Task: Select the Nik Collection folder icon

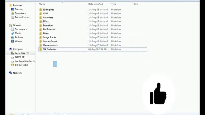Action: click(x=40, y=49)
